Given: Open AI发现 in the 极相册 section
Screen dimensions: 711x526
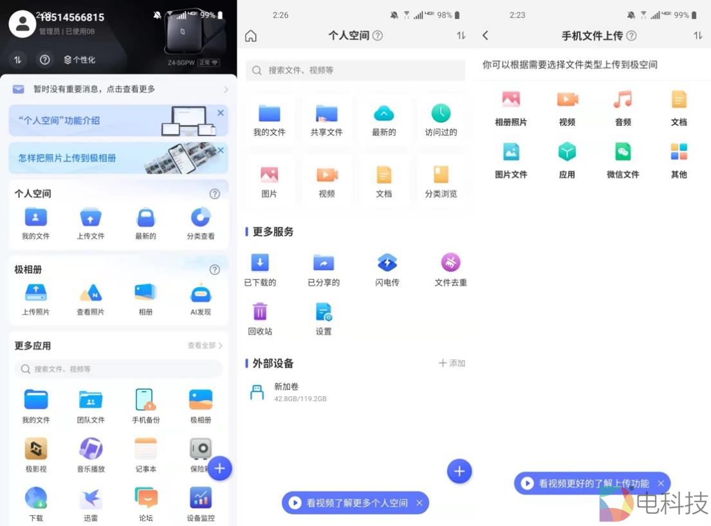Looking at the screenshot, I should pyautogui.click(x=200, y=293).
